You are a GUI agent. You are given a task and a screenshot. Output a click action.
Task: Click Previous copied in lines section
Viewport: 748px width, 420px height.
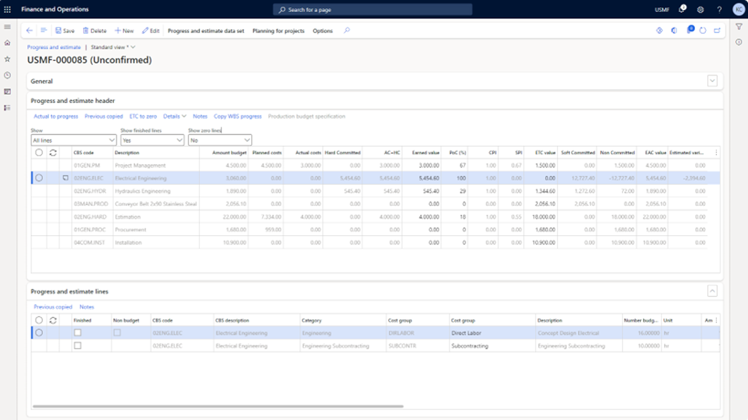point(53,307)
